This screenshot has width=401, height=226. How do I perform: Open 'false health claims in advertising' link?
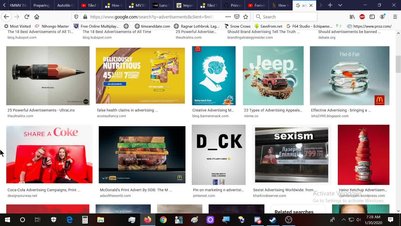(128, 110)
